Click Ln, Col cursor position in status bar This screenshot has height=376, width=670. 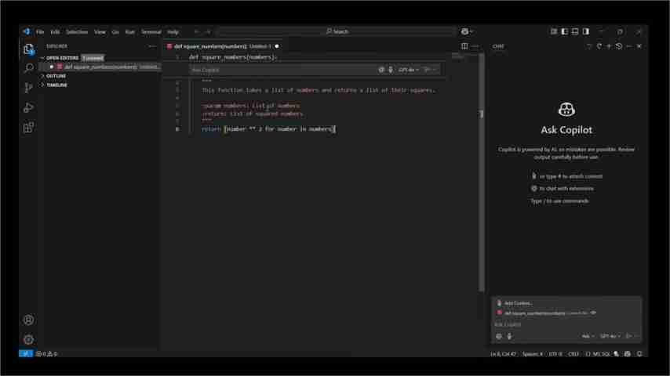tap(503, 354)
